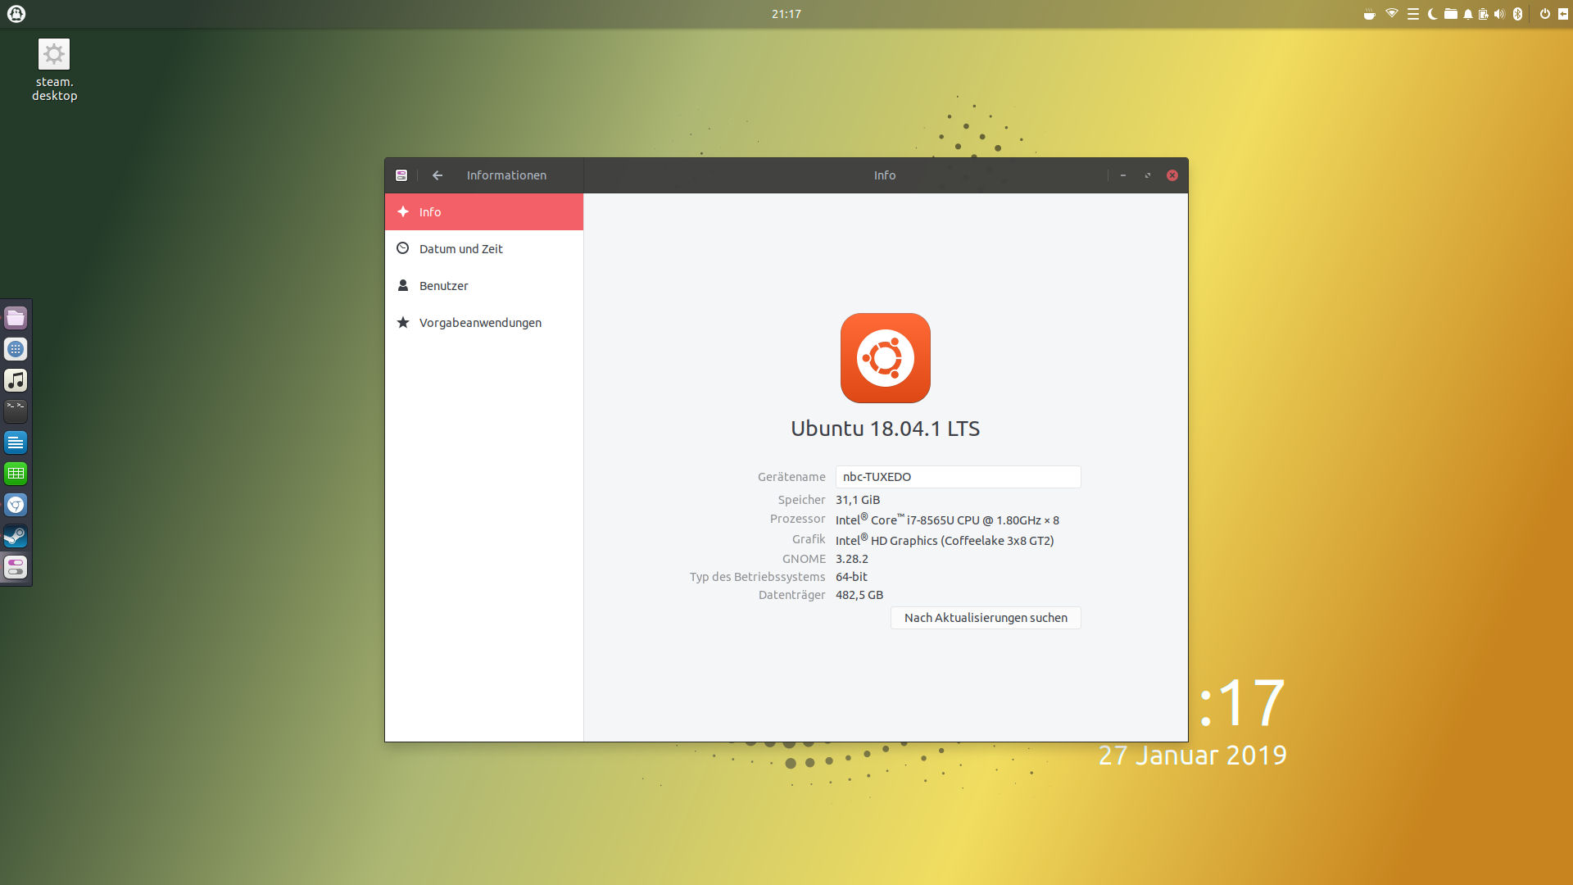Open the power menu icon in the top panel
Screen dimensions: 1573x885
tap(1544, 14)
